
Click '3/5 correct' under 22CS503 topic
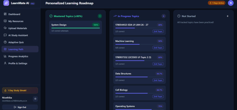(x=120, y=64)
